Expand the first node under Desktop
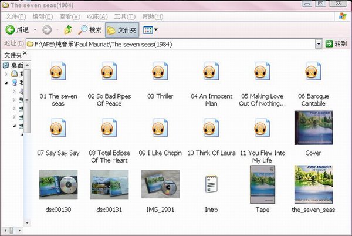 pos(6,73)
